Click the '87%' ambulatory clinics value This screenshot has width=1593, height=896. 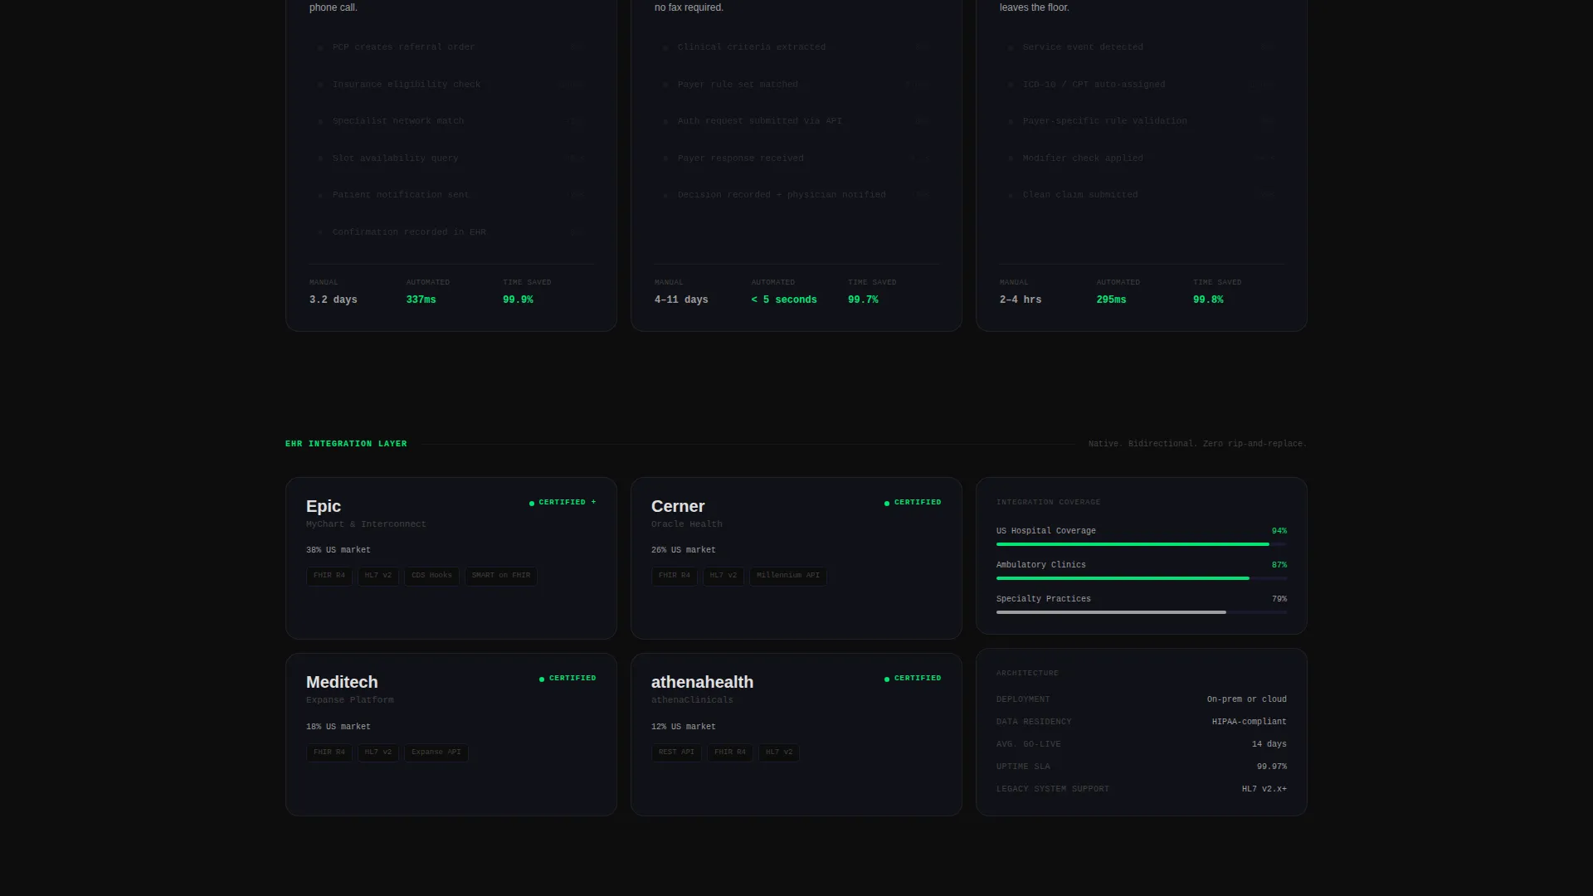pos(1279,565)
